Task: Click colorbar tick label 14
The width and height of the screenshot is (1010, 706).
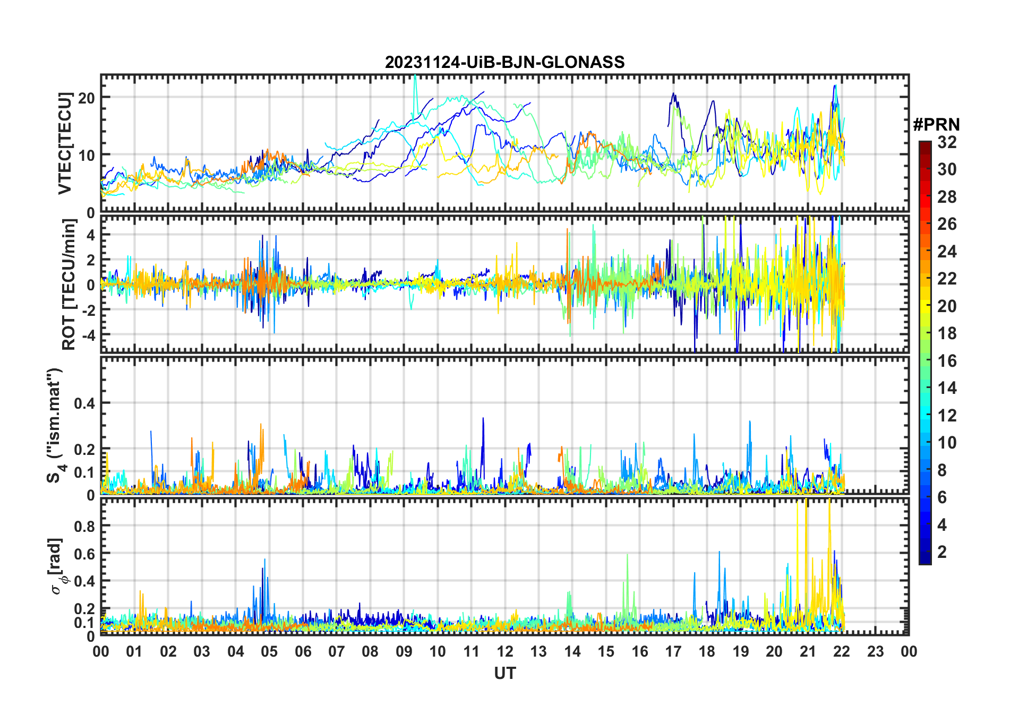Action: click(947, 388)
